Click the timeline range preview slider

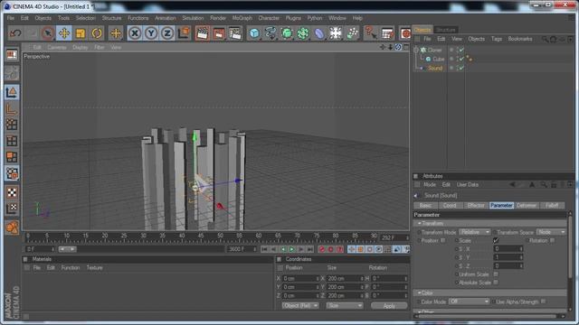click(68, 249)
